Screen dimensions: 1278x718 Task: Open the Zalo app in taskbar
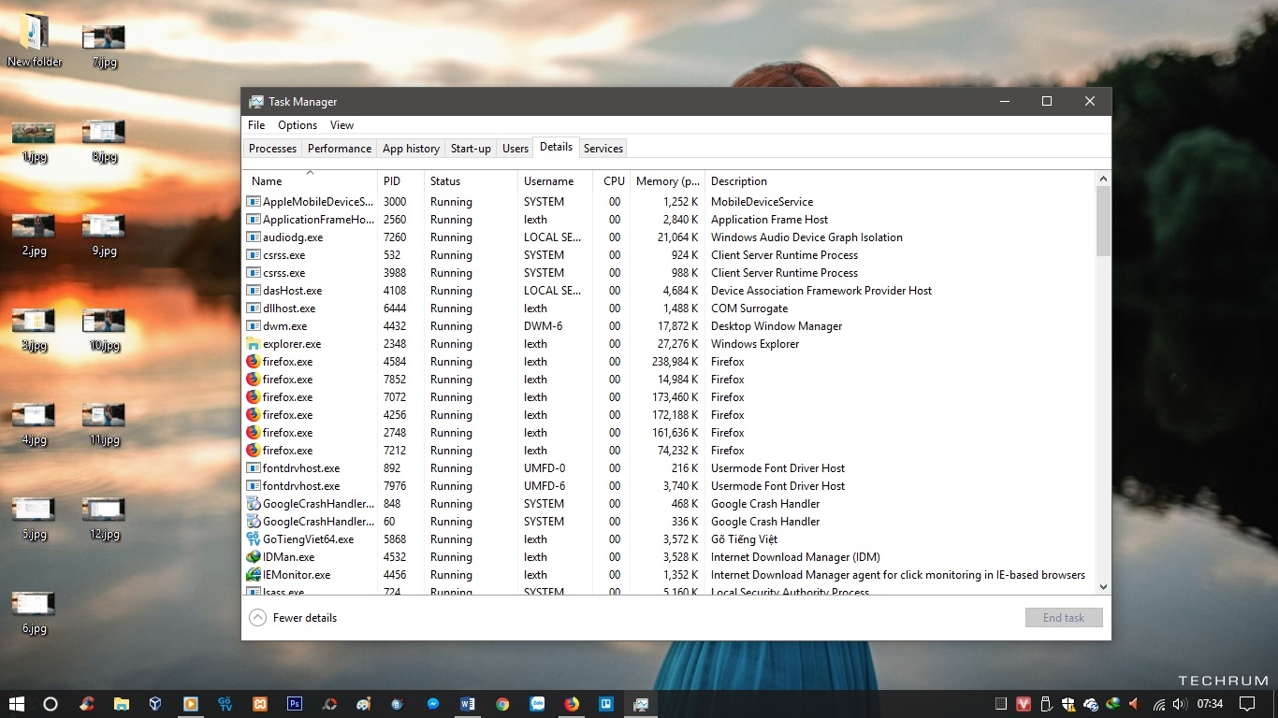click(x=537, y=704)
